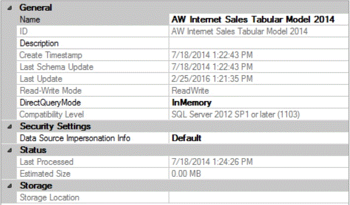
Task: Select the DirectQueryMode property label
Action: (x=50, y=103)
